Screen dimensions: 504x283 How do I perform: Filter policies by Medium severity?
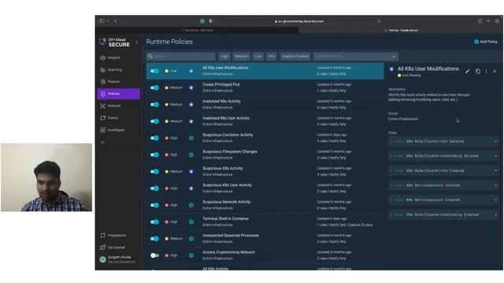242,56
